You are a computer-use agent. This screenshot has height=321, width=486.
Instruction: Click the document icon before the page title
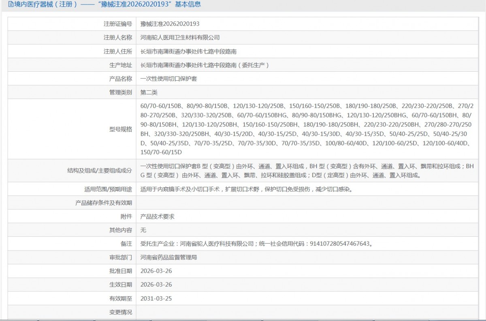5,4
